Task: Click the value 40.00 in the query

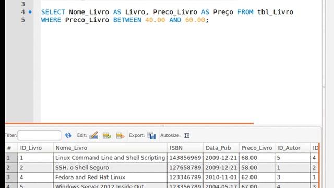Action: pos(155,20)
